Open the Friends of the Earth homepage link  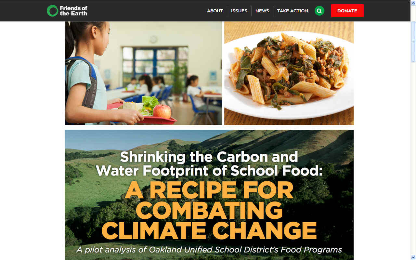pyautogui.click(x=67, y=11)
